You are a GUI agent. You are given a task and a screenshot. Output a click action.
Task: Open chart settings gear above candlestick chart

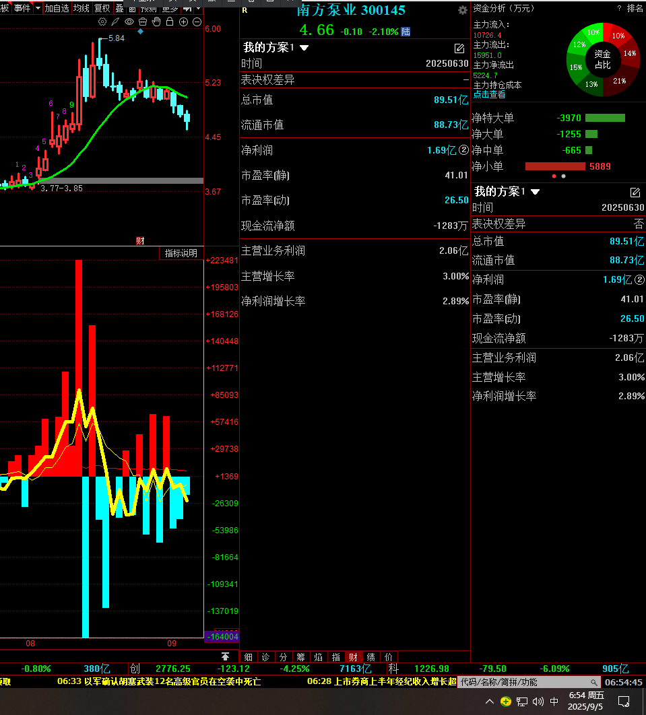point(102,22)
